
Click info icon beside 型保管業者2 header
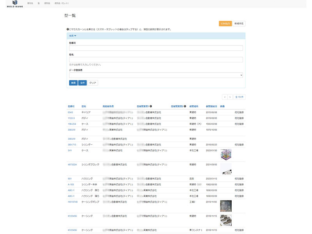coord(185,106)
